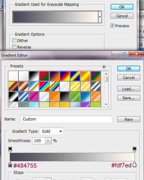
Task: Select the solid orange preset in third row
Action: pyautogui.click(x=54, y=96)
